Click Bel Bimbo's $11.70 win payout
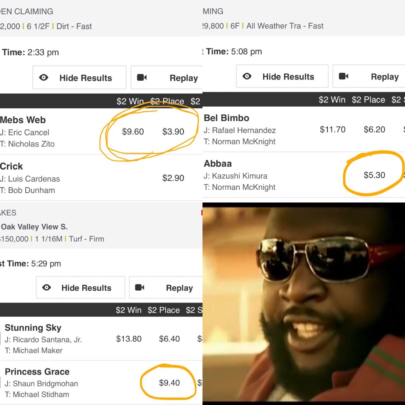The height and width of the screenshot is (405, 405). [333, 129]
